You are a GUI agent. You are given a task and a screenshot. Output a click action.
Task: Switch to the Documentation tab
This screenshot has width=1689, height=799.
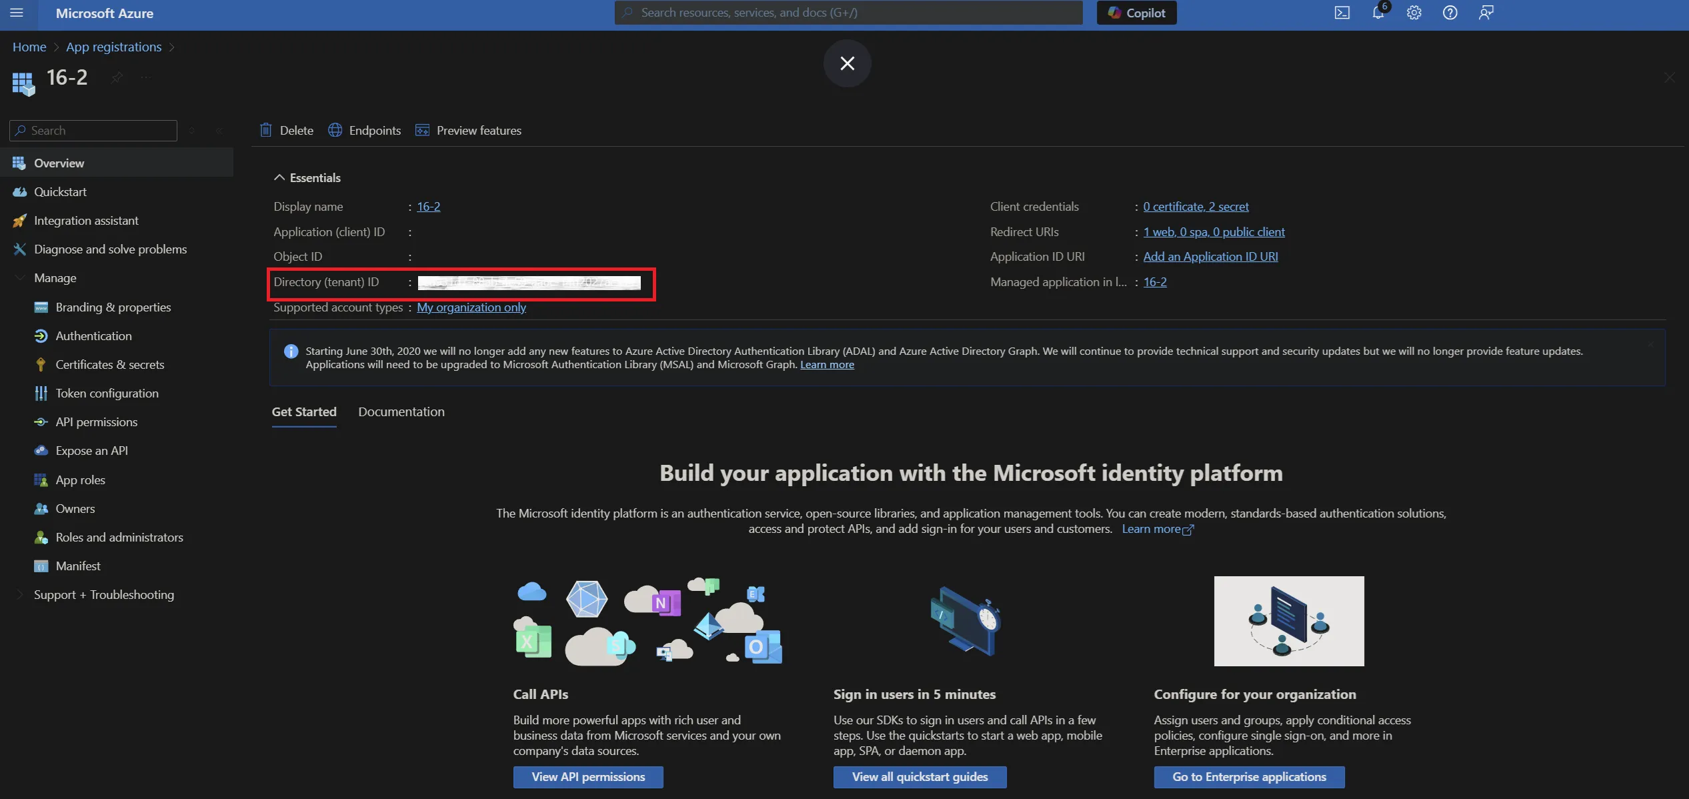[401, 412]
